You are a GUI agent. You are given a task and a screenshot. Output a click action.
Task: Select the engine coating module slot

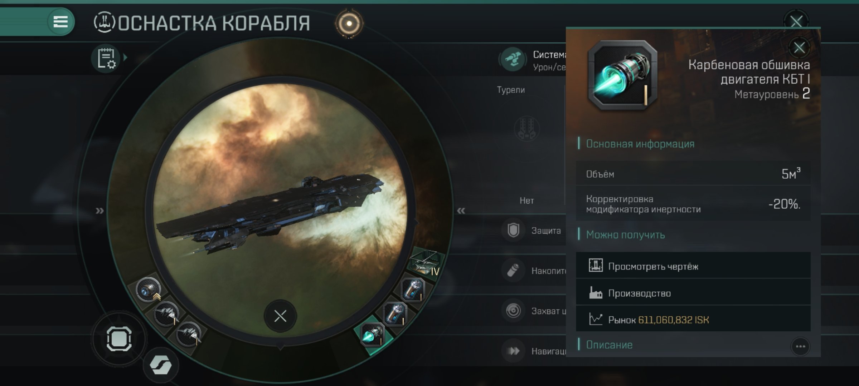(373, 335)
